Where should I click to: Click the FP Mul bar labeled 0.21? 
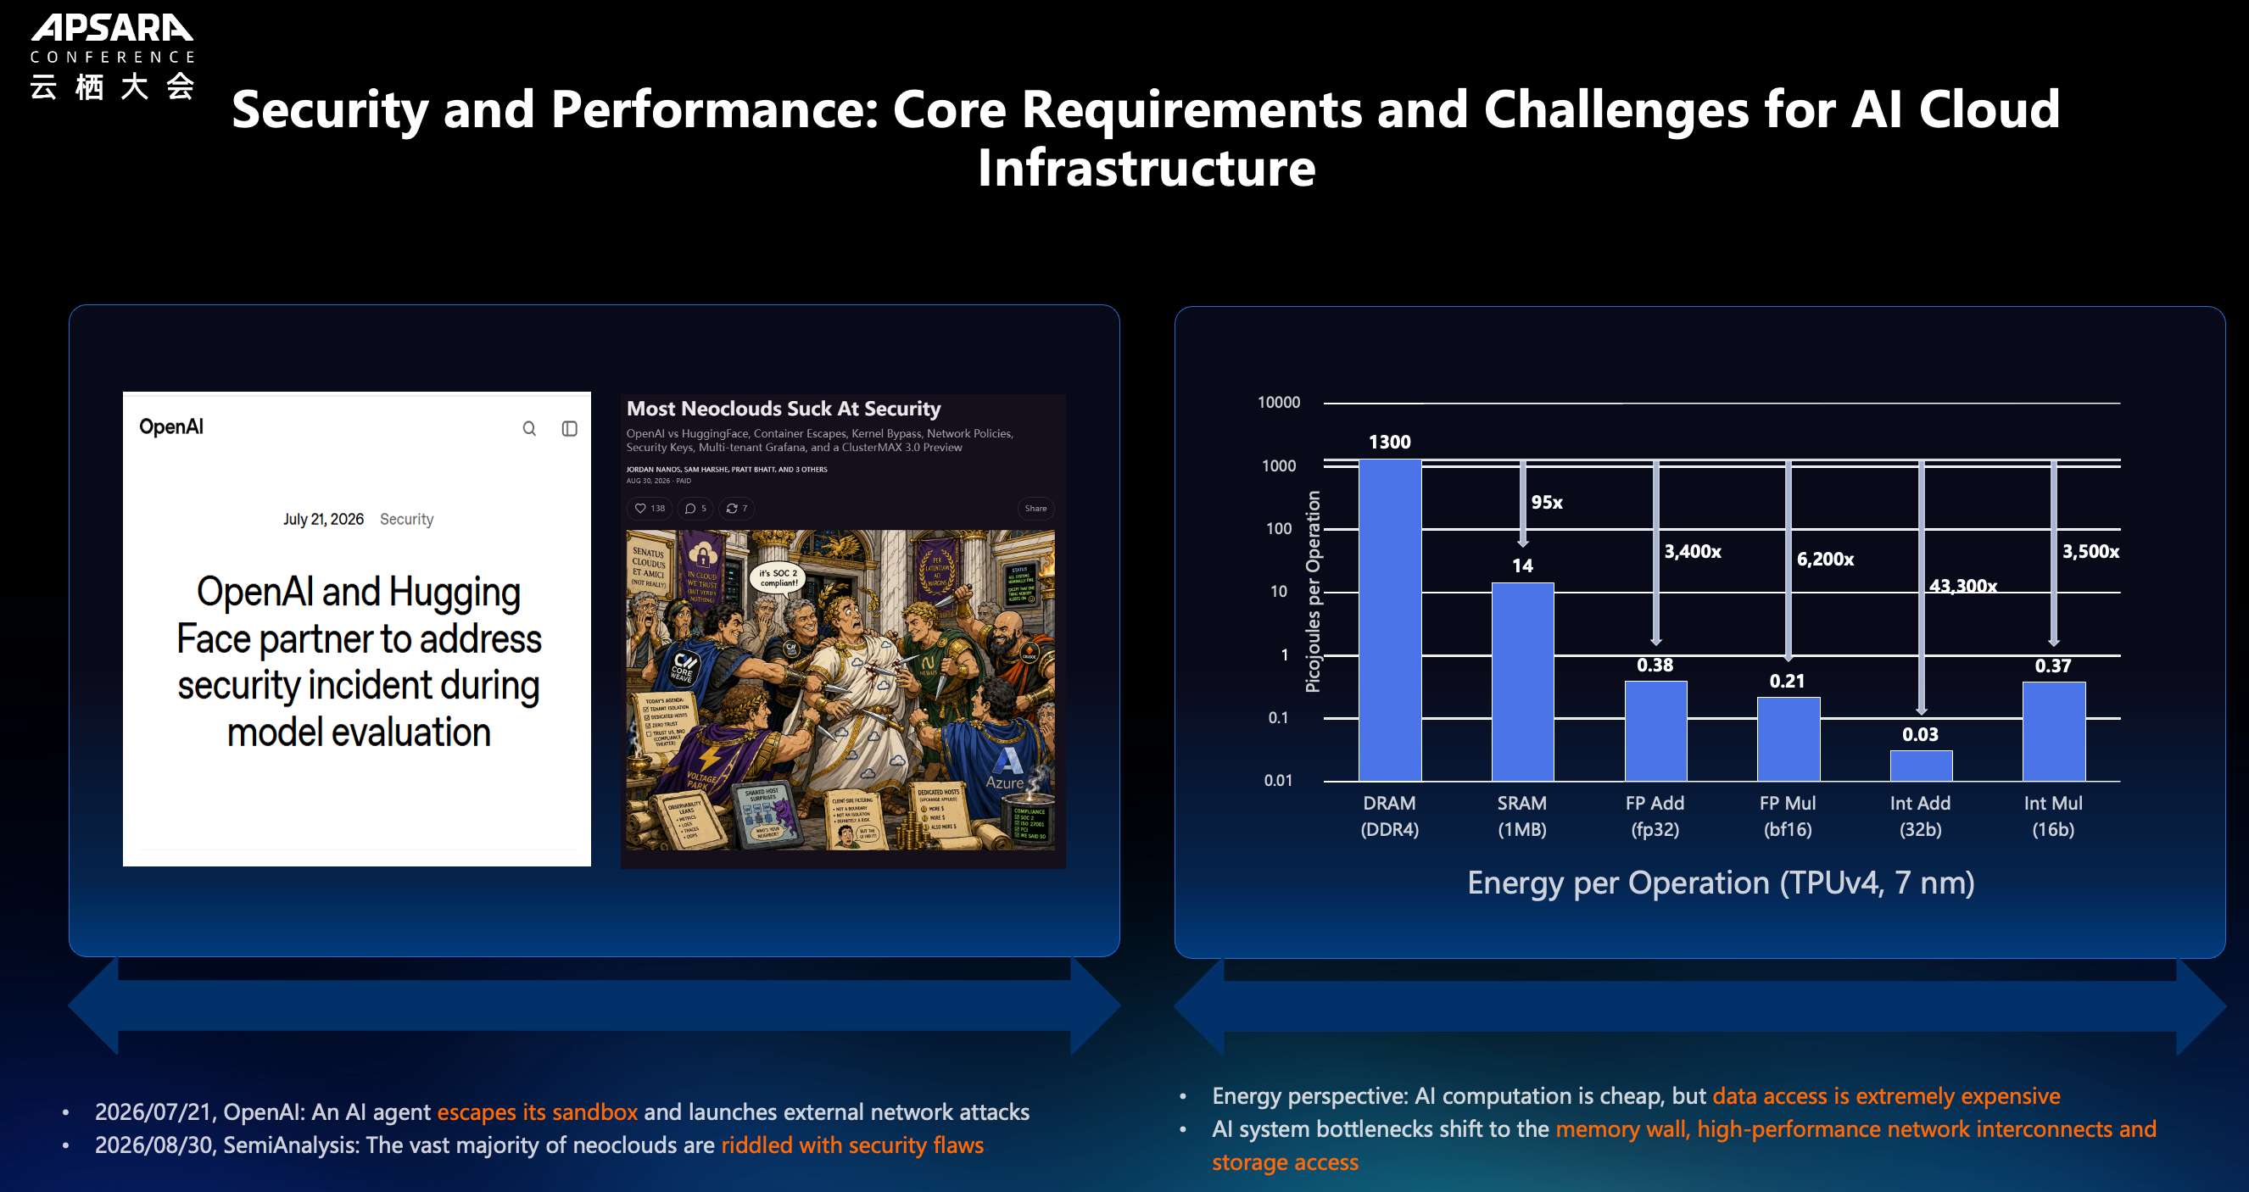pyautogui.click(x=1788, y=738)
